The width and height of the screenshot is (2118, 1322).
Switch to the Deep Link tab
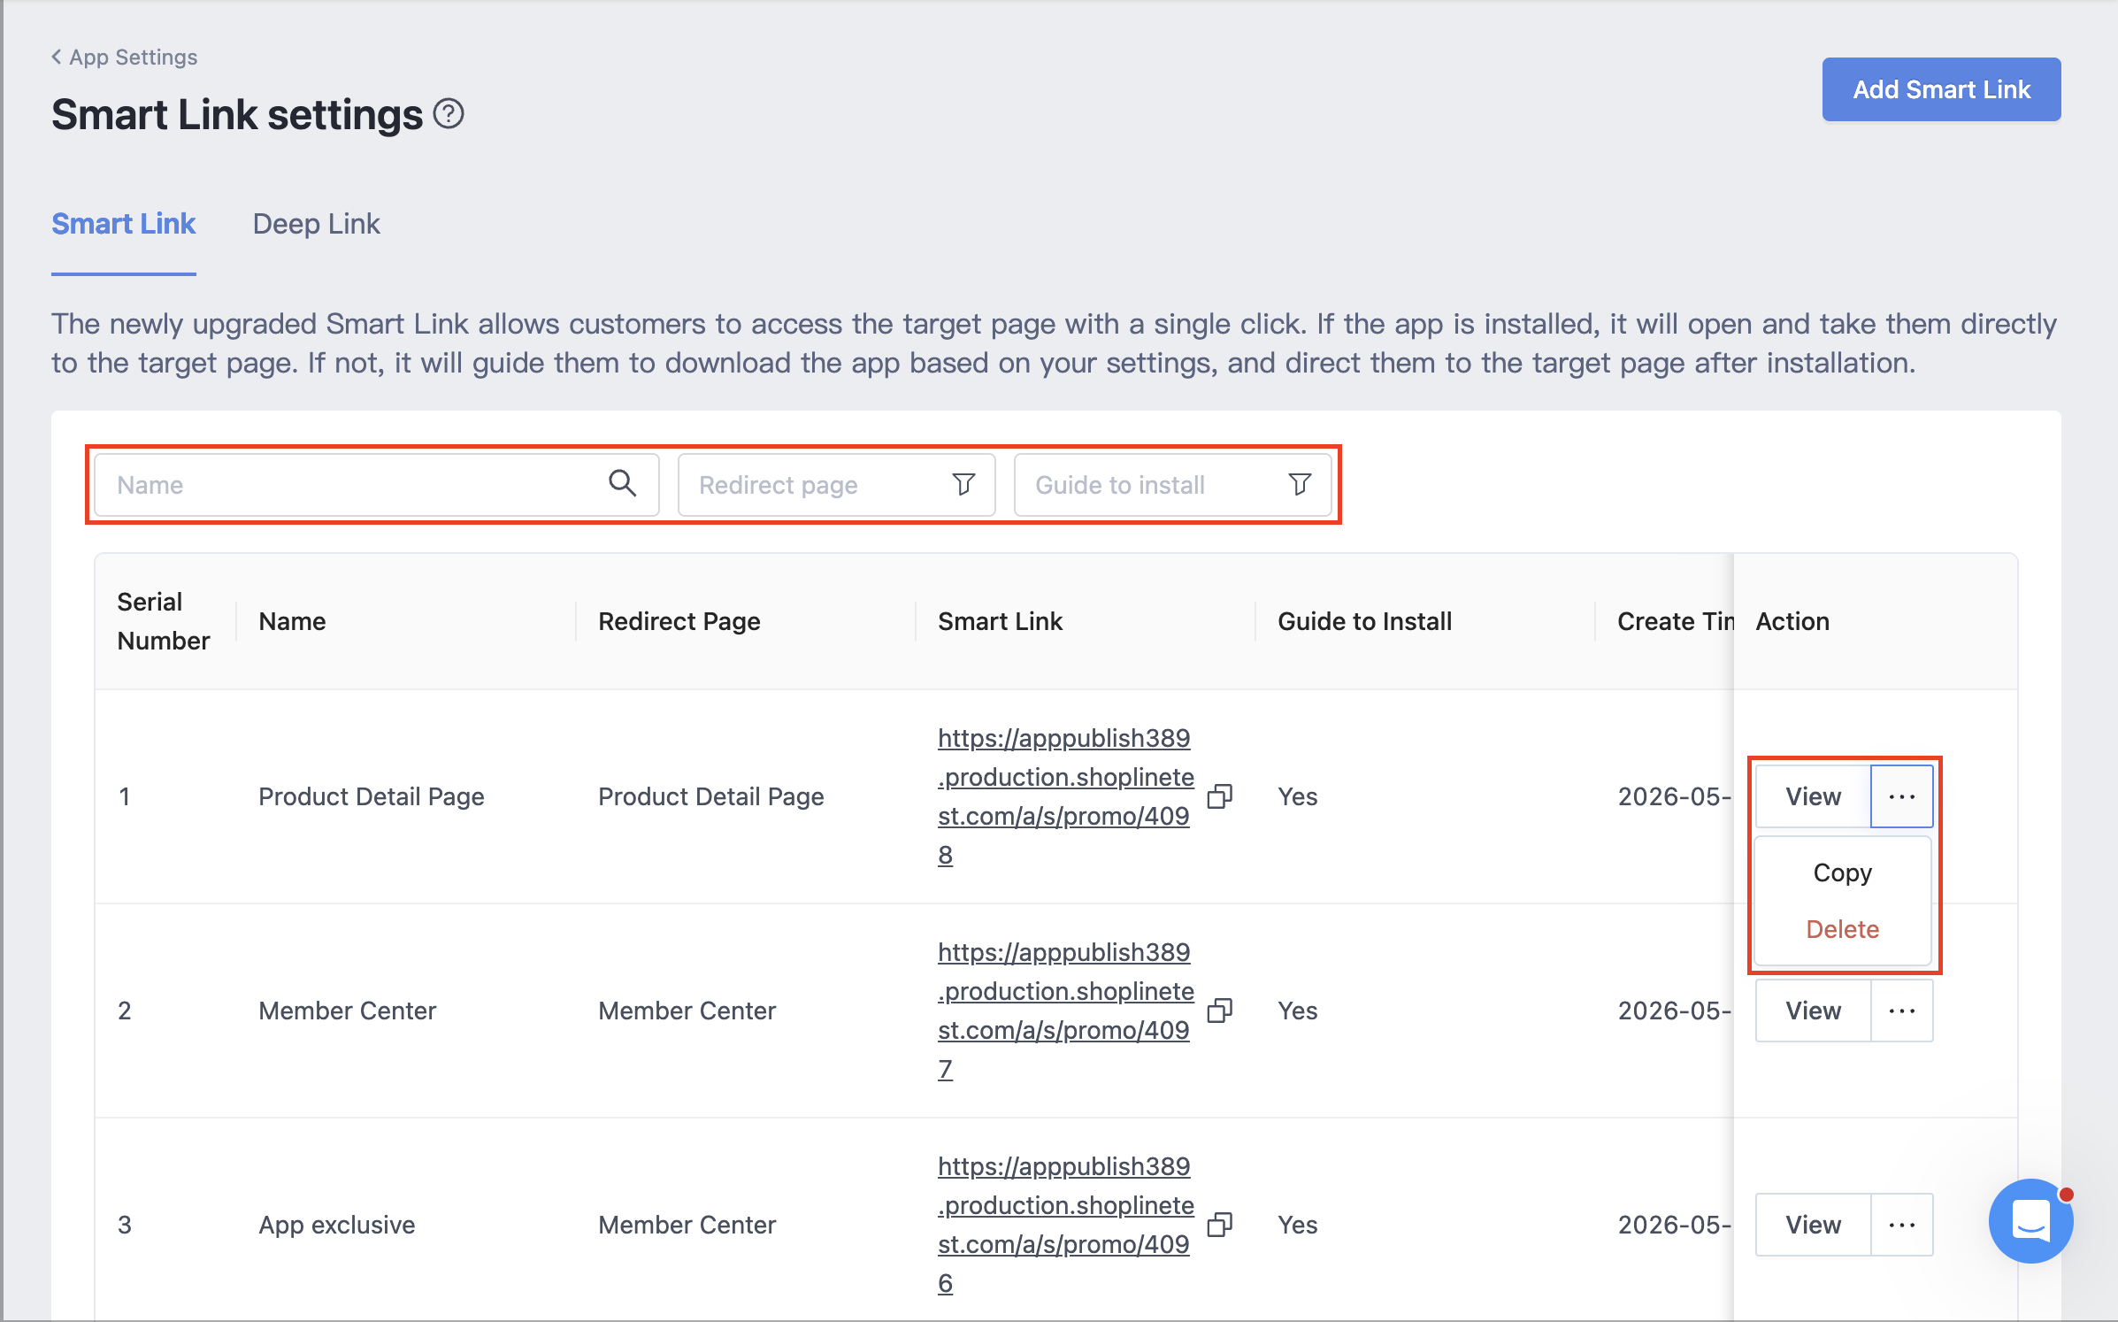(x=316, y=224)
